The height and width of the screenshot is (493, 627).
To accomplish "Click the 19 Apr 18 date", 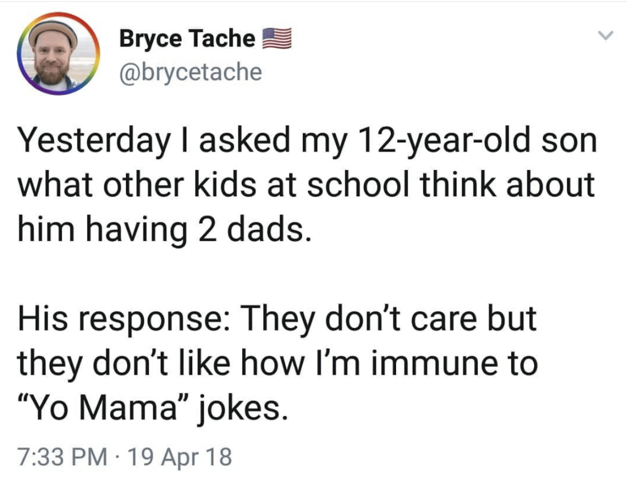I will tap(181, 457).
